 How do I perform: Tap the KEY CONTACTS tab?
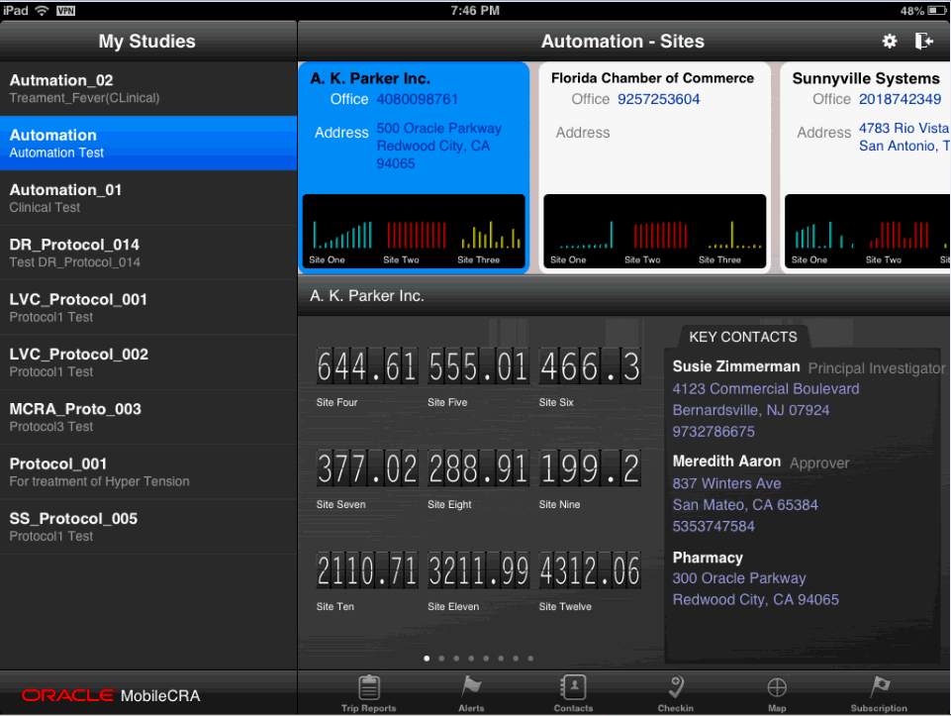point(743,337)
